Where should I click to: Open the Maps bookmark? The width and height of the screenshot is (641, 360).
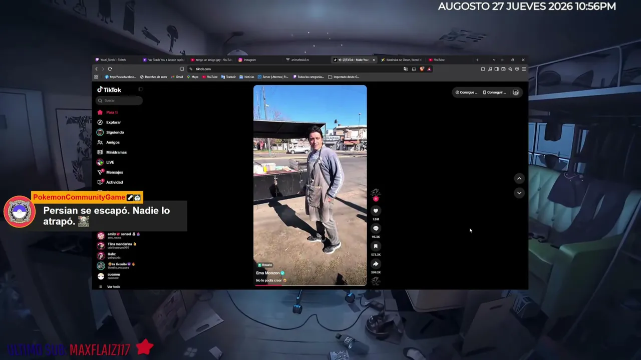(x=193, y=77)
